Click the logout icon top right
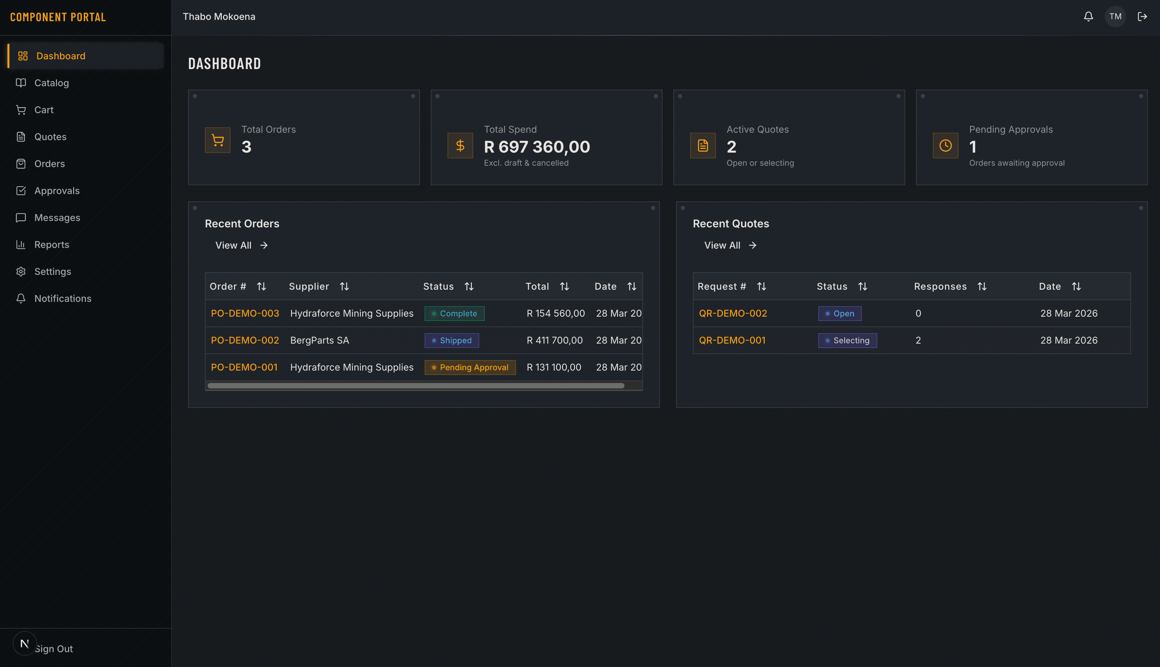 click(1142, 17)
